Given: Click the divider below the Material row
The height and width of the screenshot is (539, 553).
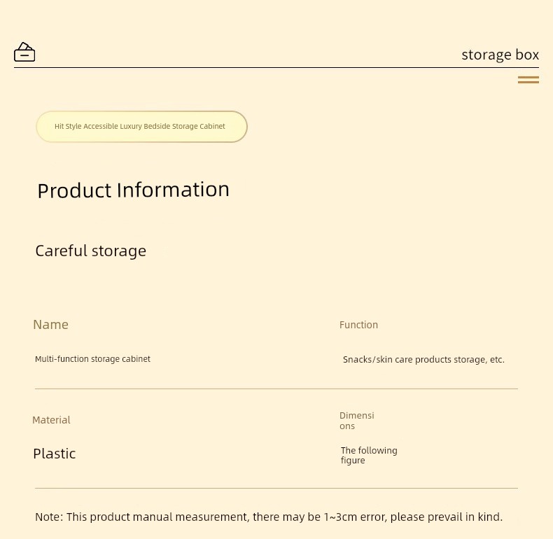Looking at the screenshot, I should (x=276, y=488).
